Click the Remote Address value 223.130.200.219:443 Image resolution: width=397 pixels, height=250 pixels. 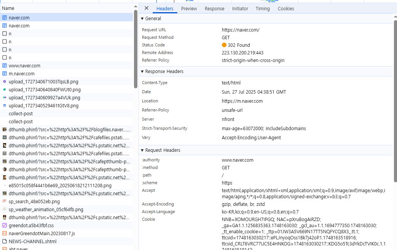pyautogui.click(x=242, y=53)
